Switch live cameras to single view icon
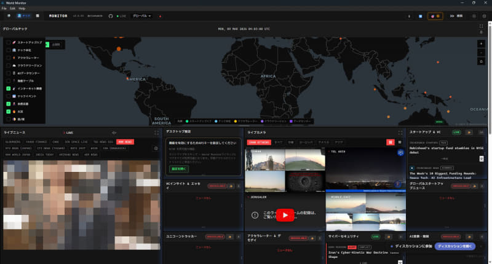492x264 pixels. [400, 142]
